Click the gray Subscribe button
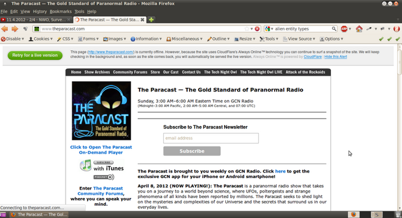The height and width of the screenshot is (218, 402). point(192,151)
